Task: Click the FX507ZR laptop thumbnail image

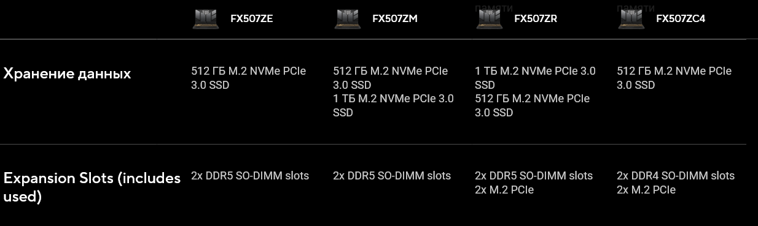Action: (490, 18)
